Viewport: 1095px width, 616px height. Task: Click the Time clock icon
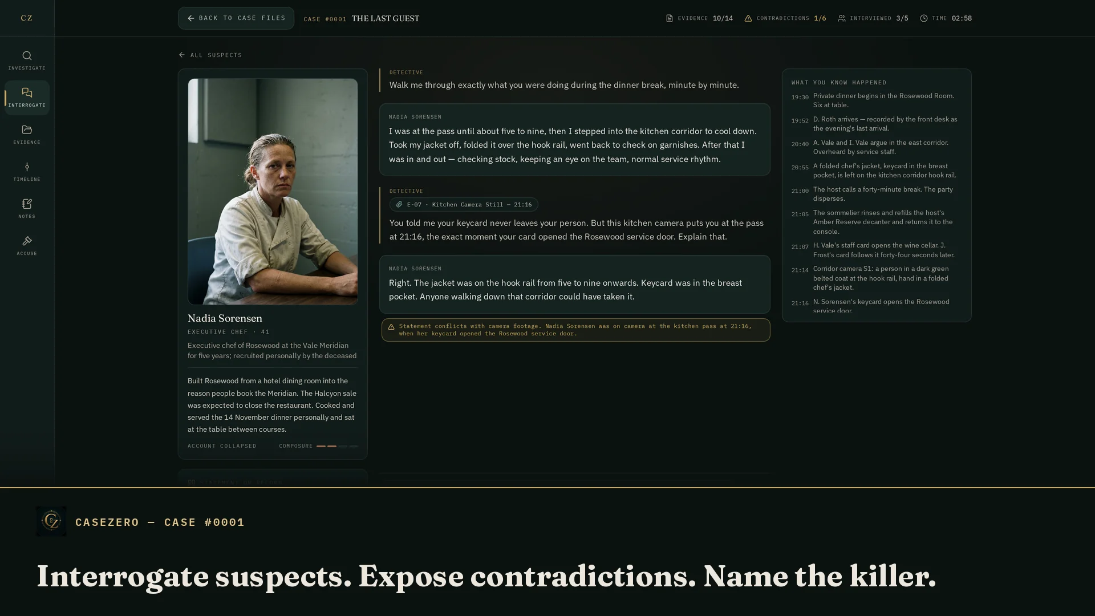tap(924, 18)
